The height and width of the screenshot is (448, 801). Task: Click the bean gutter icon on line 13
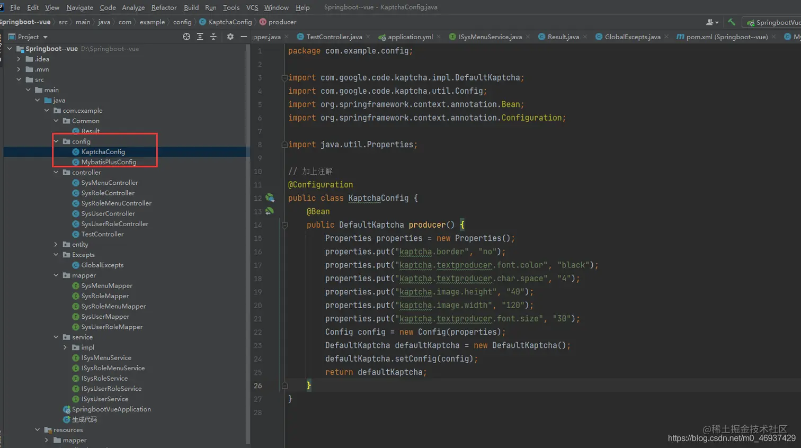tap(270, 211)
